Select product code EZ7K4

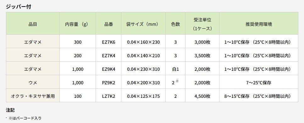pos(108,56)
